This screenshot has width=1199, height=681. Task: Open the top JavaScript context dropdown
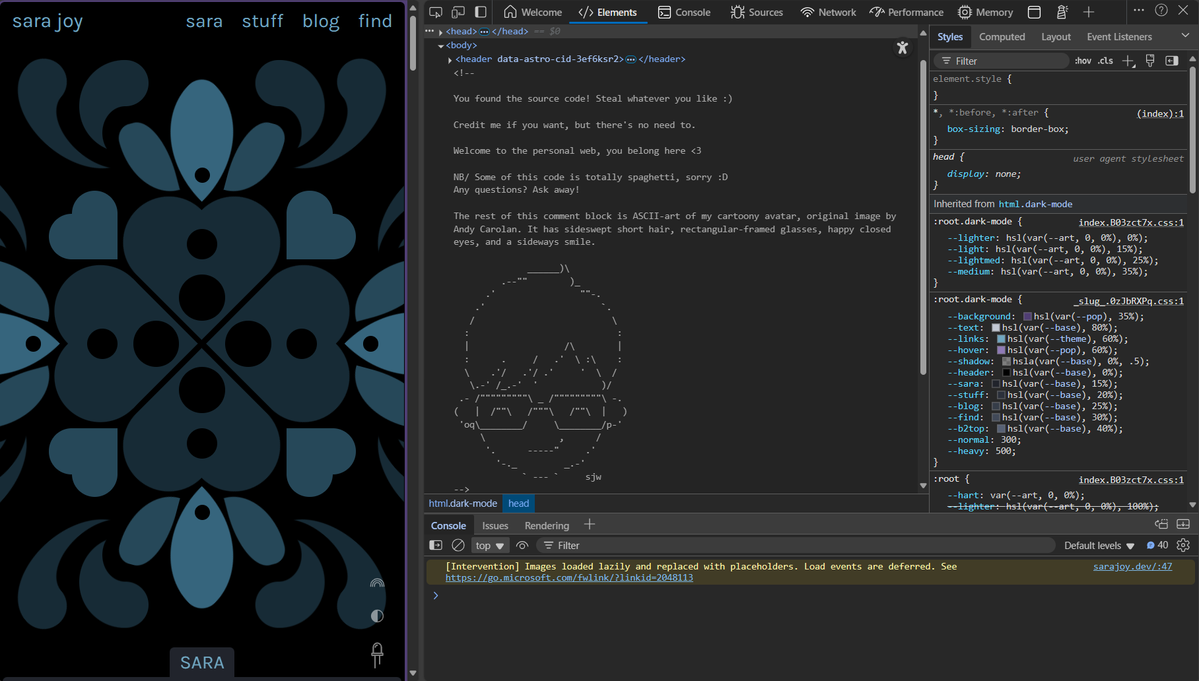pos(490,545)
